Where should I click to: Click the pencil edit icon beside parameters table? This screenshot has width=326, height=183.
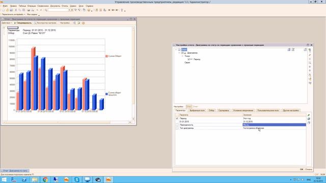(309, 115)
